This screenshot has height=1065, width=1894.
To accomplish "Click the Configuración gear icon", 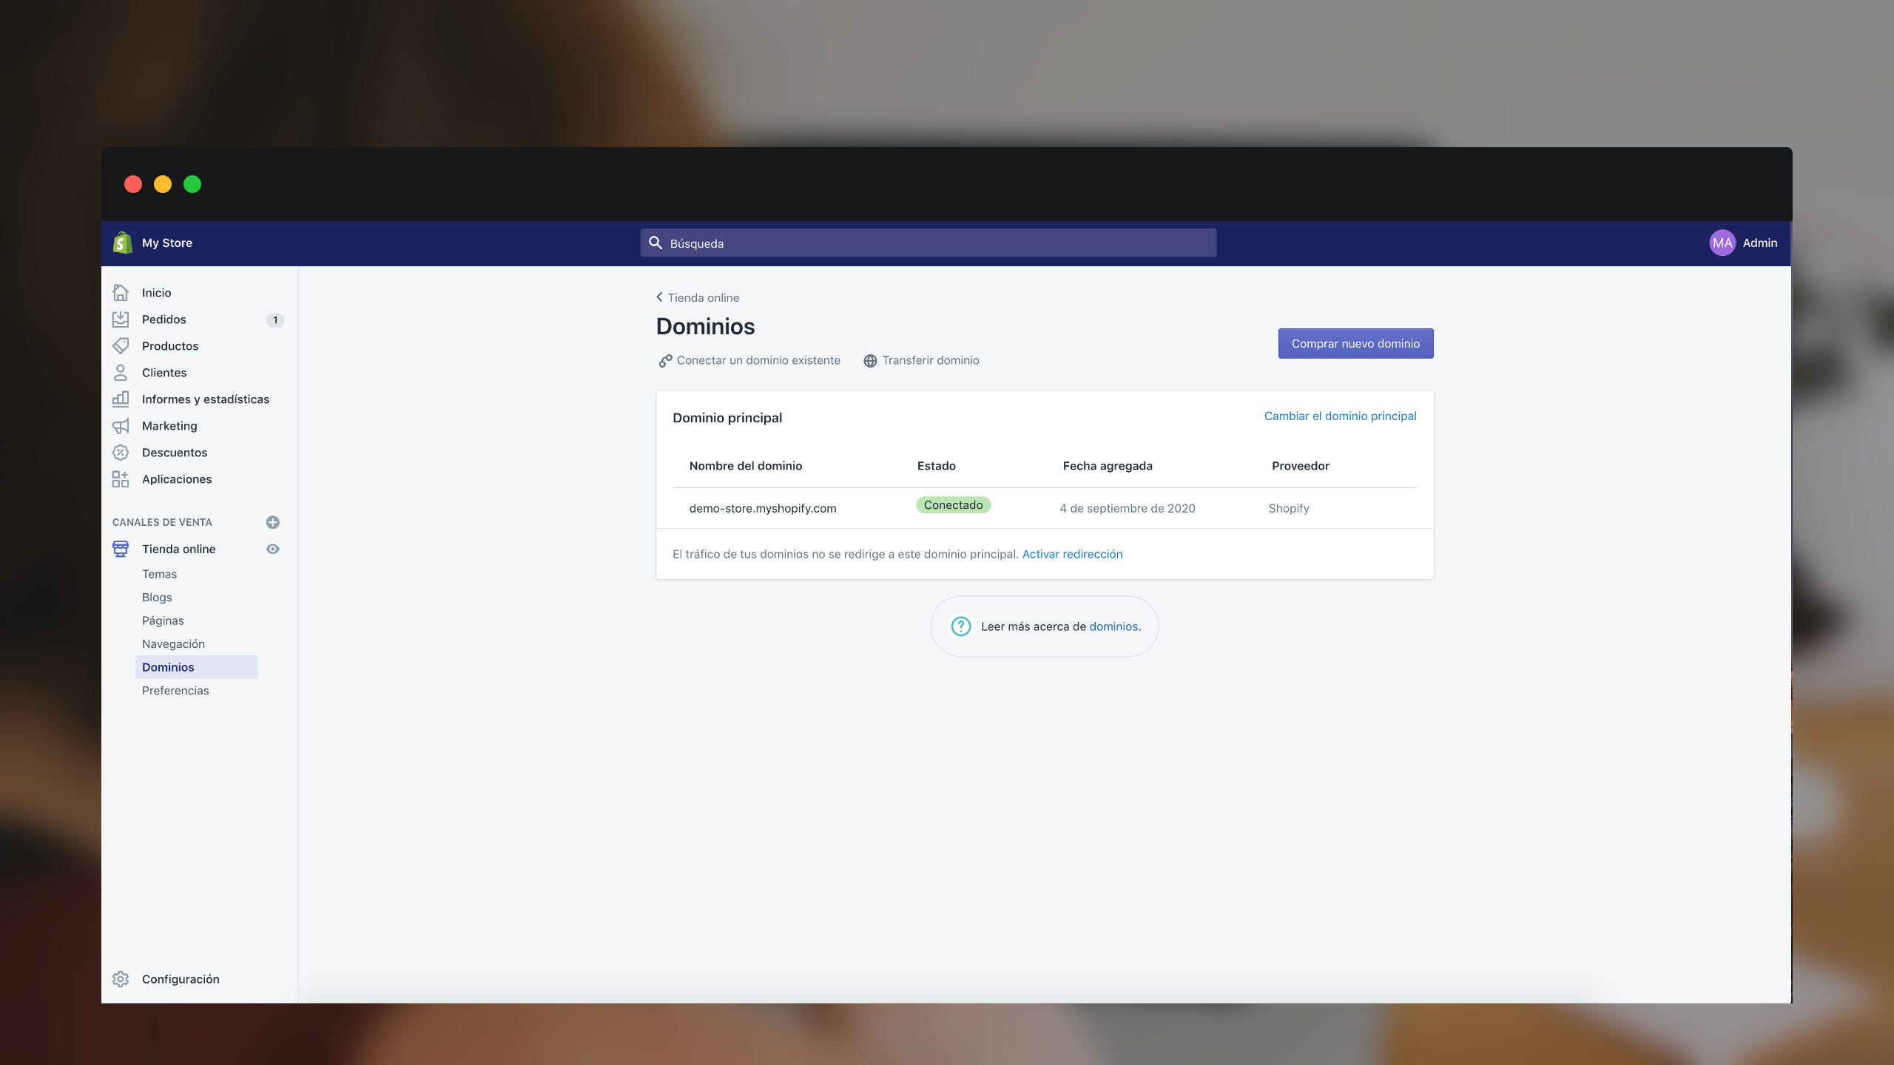I will [121, 979].
